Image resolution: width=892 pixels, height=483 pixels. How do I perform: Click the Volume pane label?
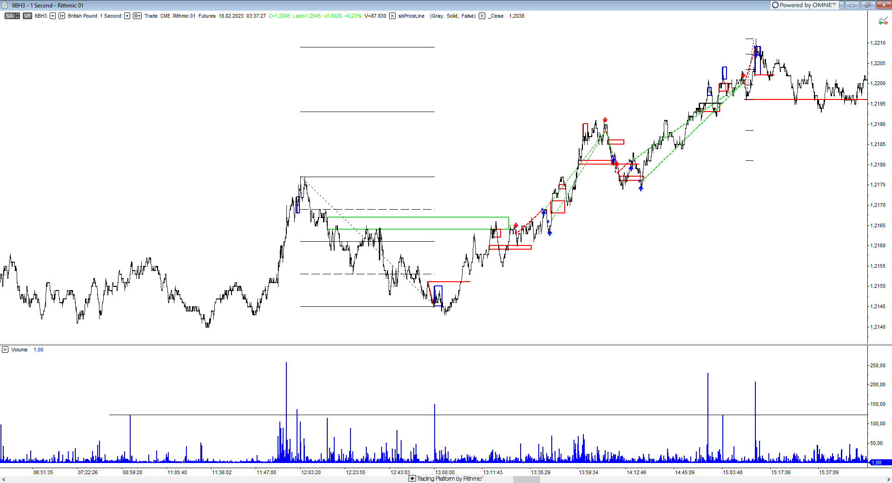coord(19,350)
